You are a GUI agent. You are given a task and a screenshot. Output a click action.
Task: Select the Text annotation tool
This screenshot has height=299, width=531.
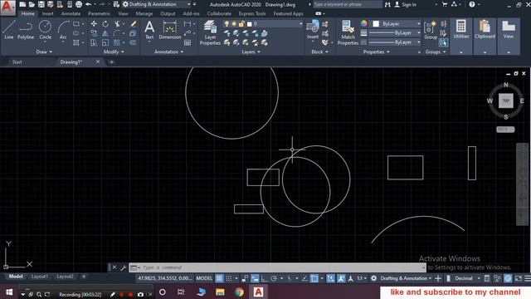(x=149, y=30)
